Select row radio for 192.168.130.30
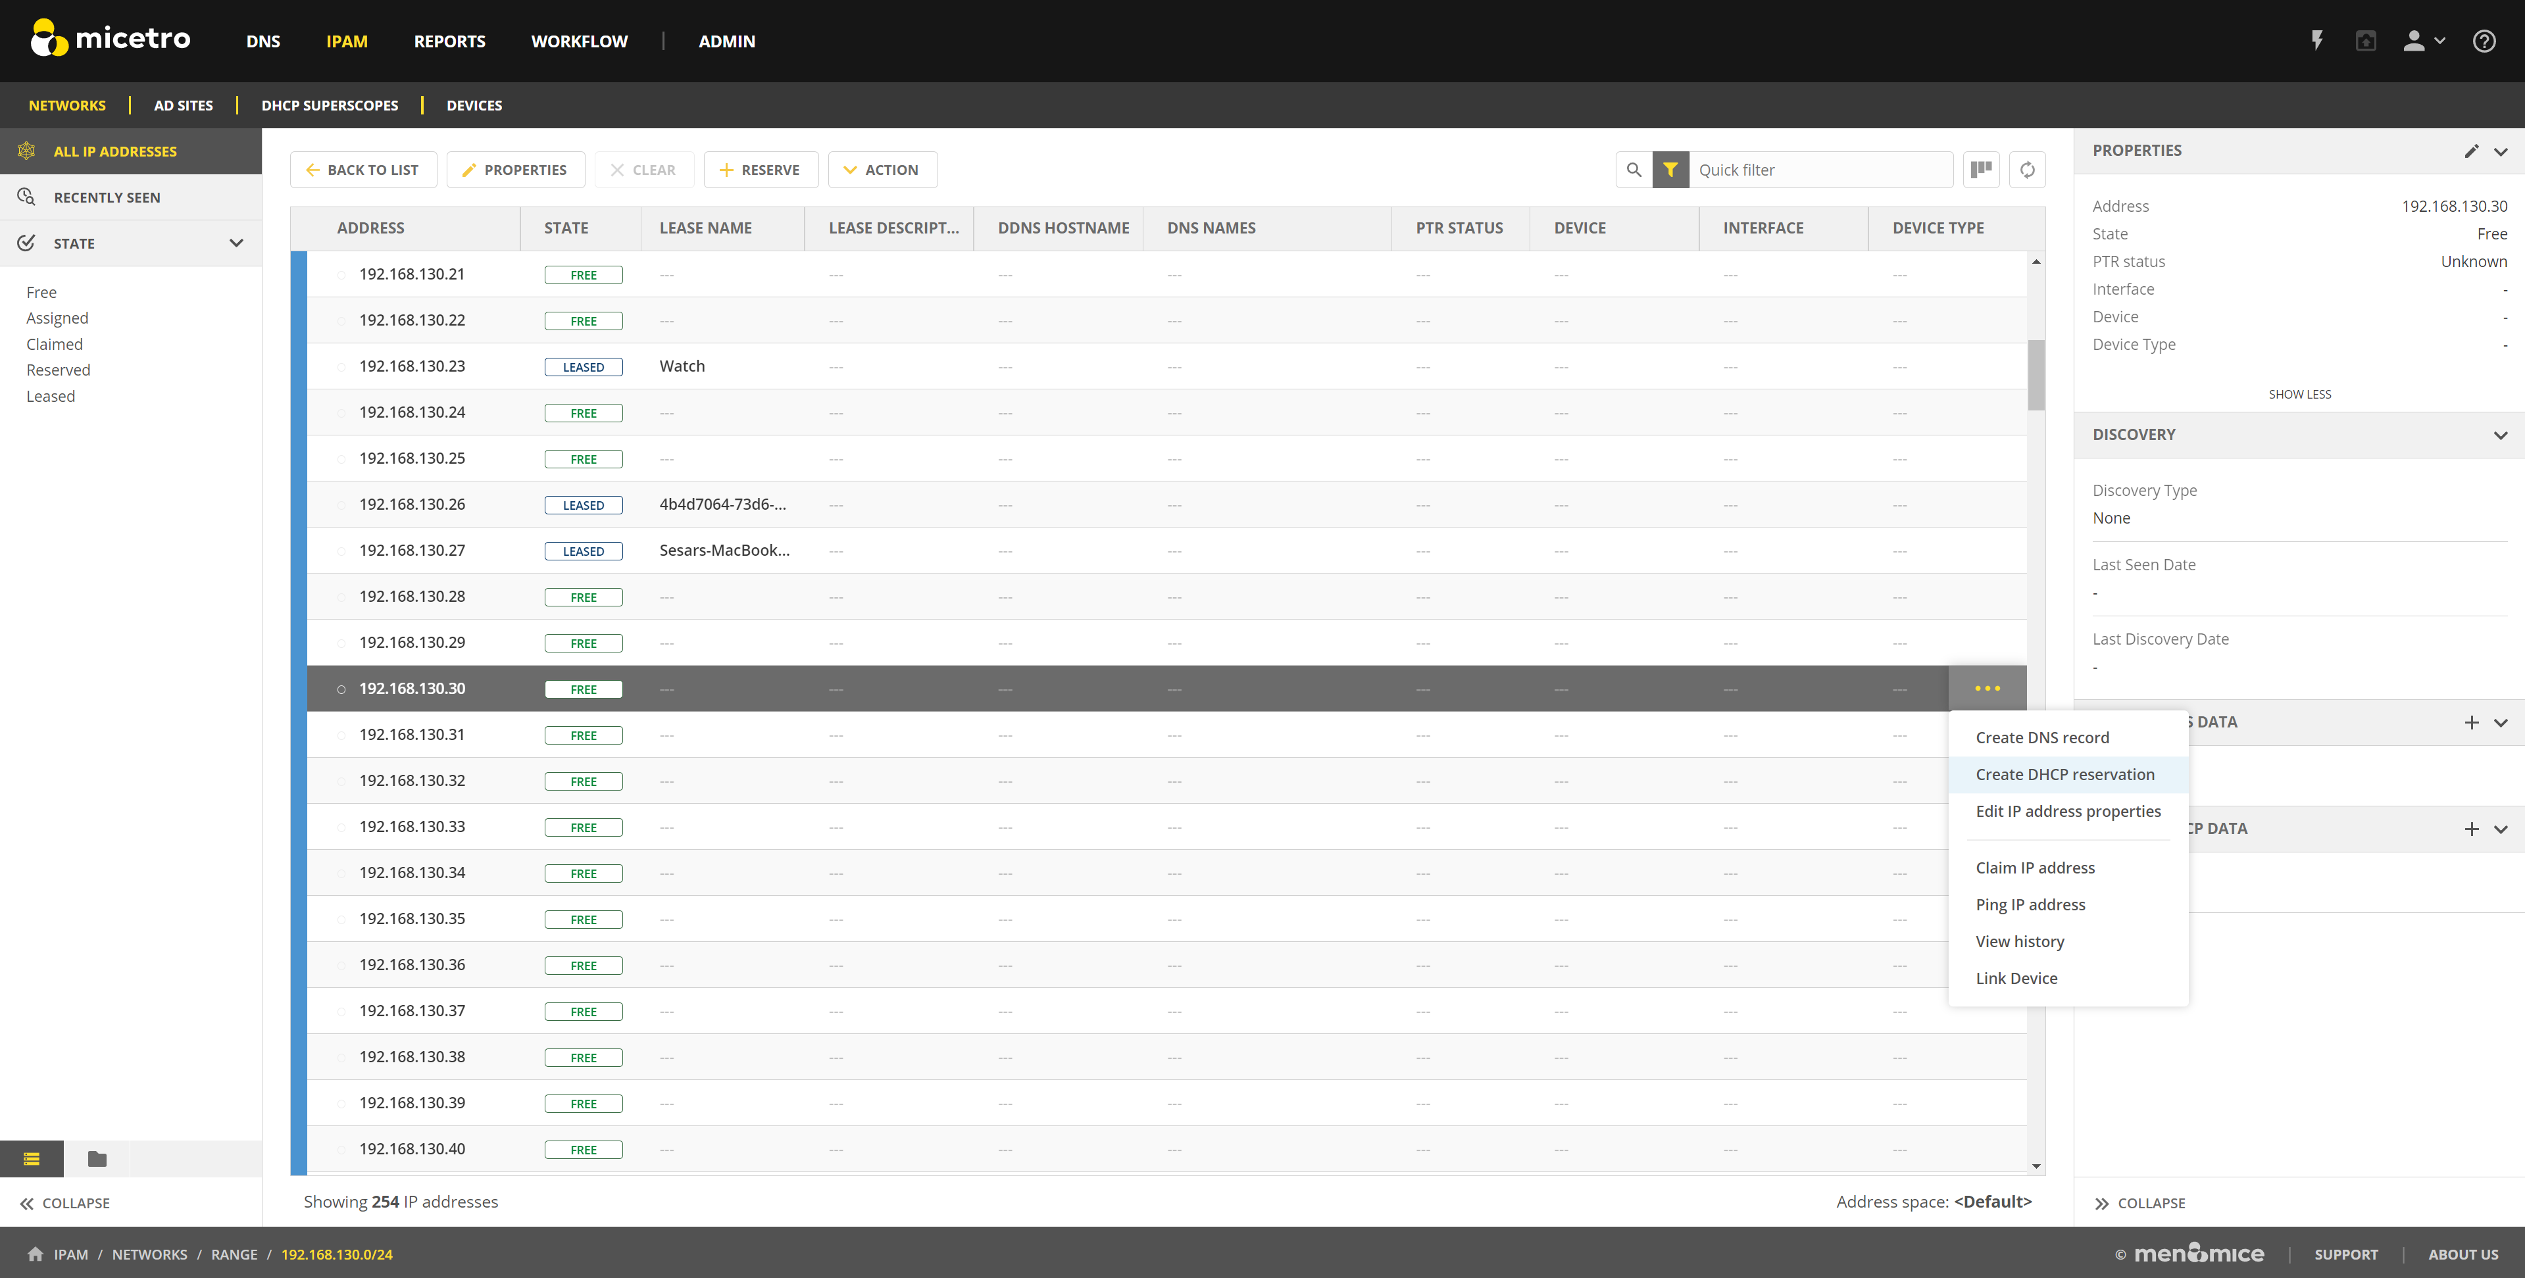2525x1278 pixels. point(341,689)
